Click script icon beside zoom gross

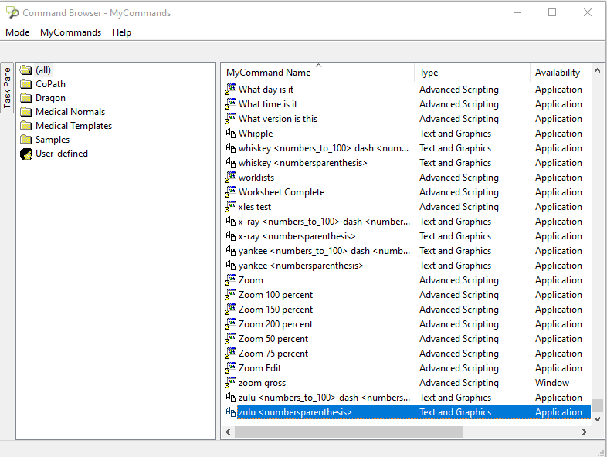[x=230, y=383]
